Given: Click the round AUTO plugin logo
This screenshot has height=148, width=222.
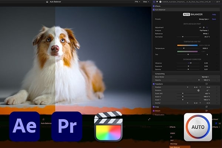Looking at the screenshot, I should click(198, 127).
